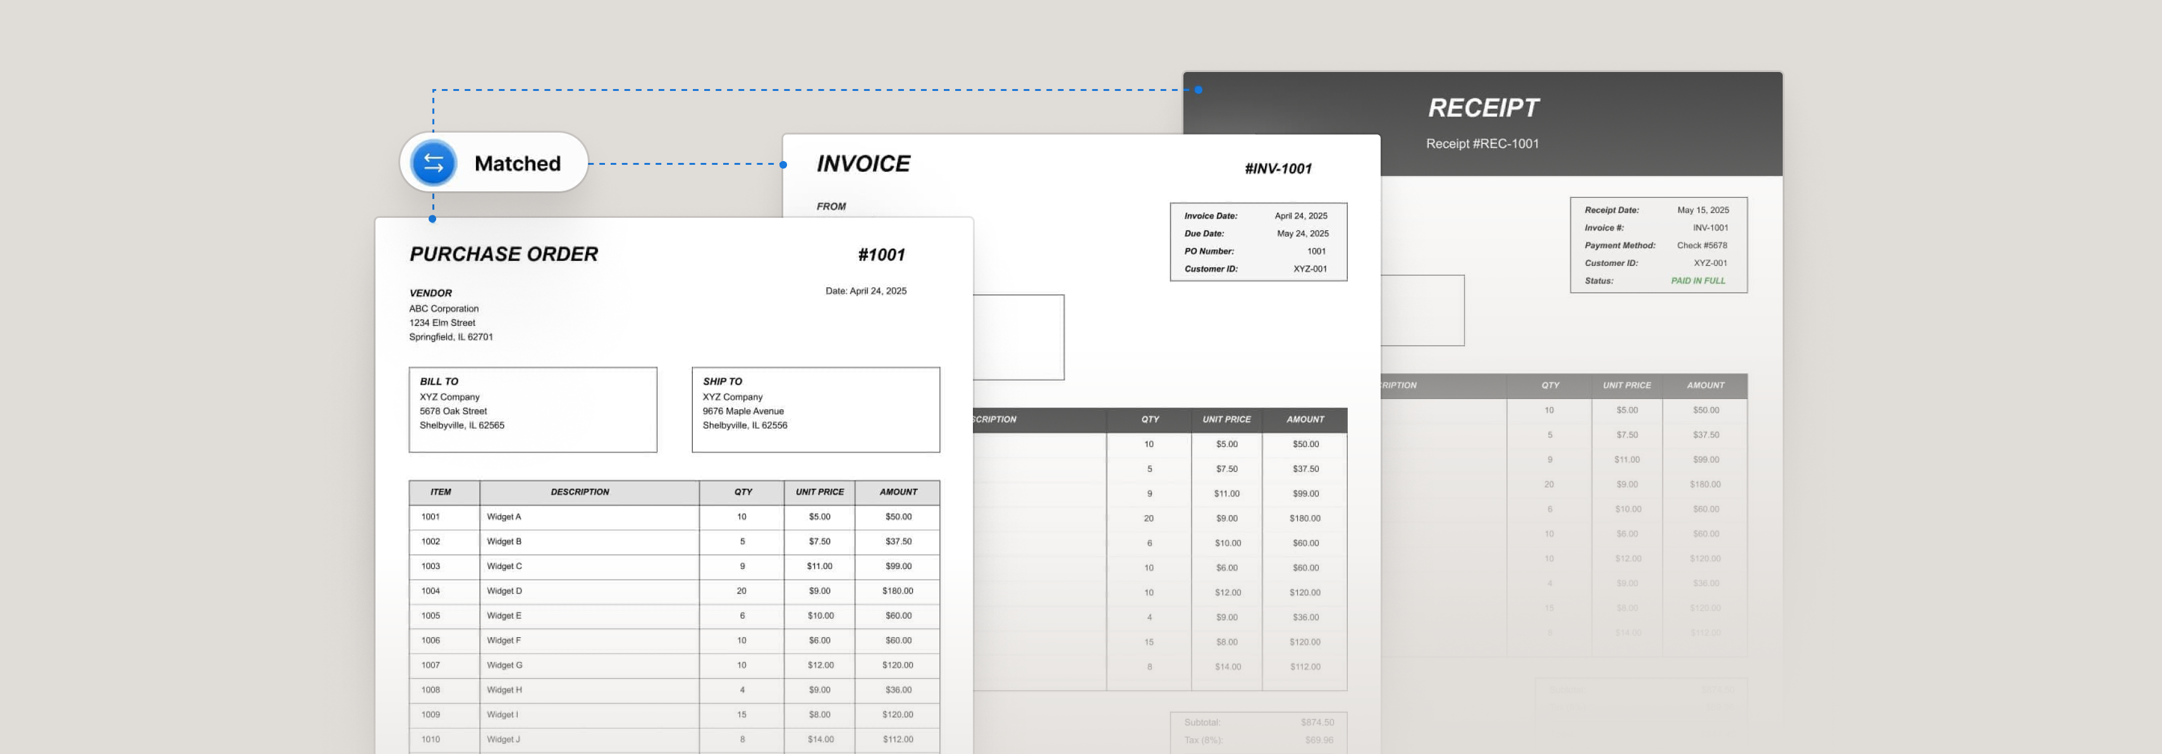Image resolution: width=2162 pixels, height=754 pixels.
Task: Click item number "1007" in purchase order
Action: pyautogui.click(x=431, y=665)
